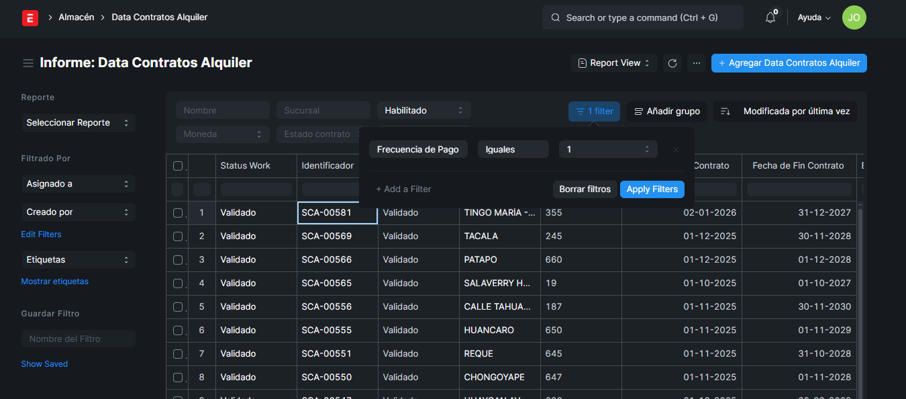The width and height of the screenshot is (906, 399).
Task: Click the Edit Filters link
Action: pyautogui.click(x=41, y=234)
